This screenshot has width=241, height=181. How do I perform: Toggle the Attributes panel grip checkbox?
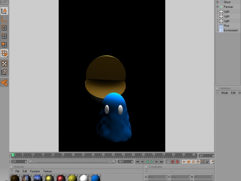(x=217, y=88)
